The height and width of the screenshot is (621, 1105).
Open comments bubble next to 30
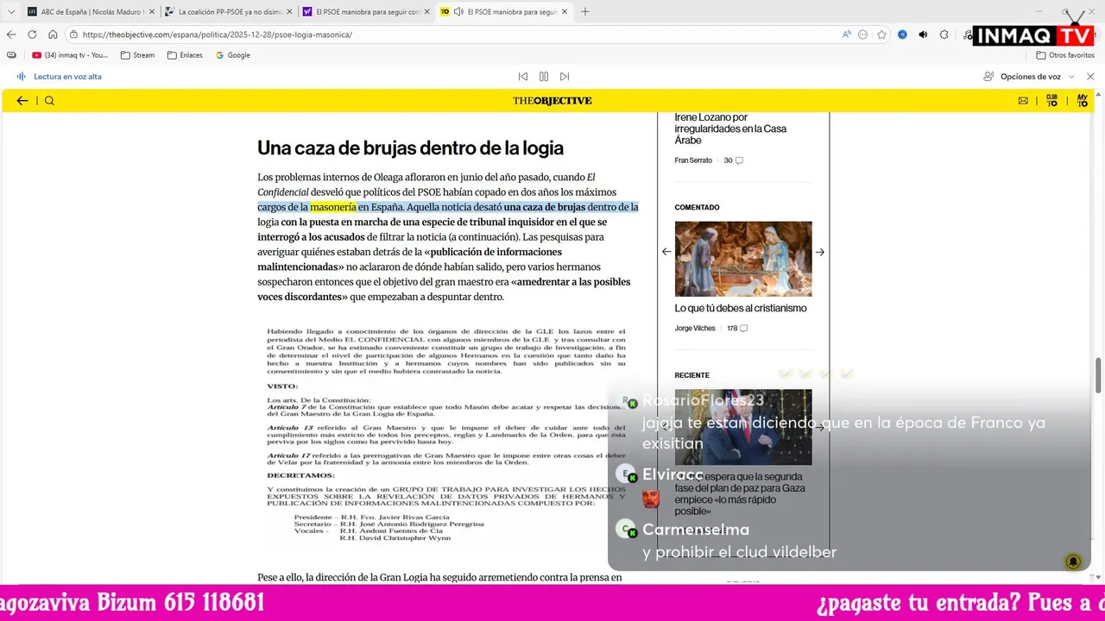coord(739,160)
